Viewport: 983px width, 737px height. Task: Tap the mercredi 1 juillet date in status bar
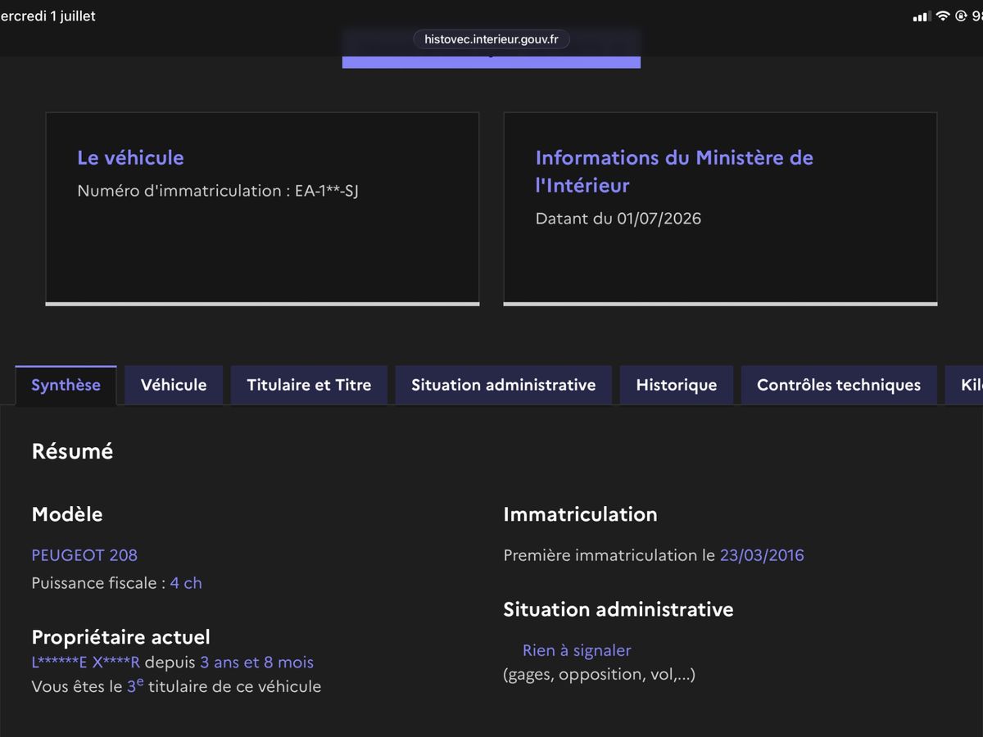48,16
